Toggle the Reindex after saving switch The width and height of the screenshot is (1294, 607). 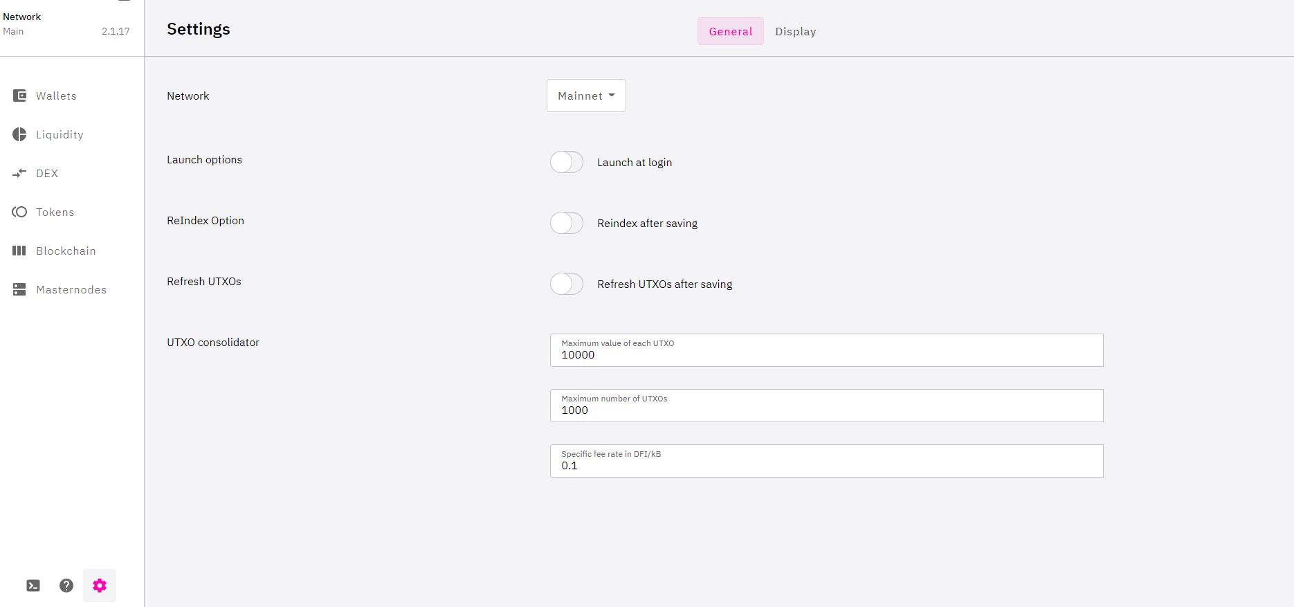point(567,223)
